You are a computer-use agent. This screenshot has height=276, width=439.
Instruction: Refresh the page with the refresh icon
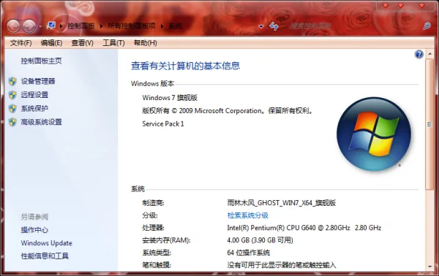[x=274, y=26]
